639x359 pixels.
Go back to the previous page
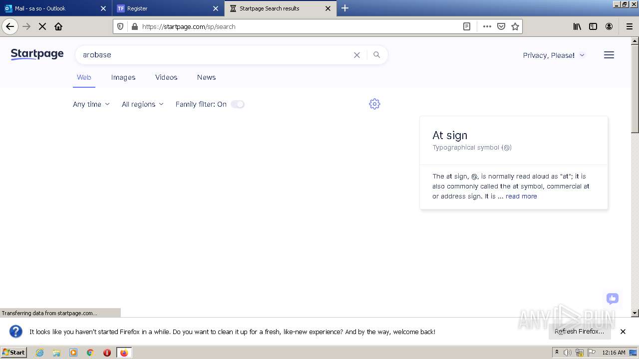pos(10,26)
